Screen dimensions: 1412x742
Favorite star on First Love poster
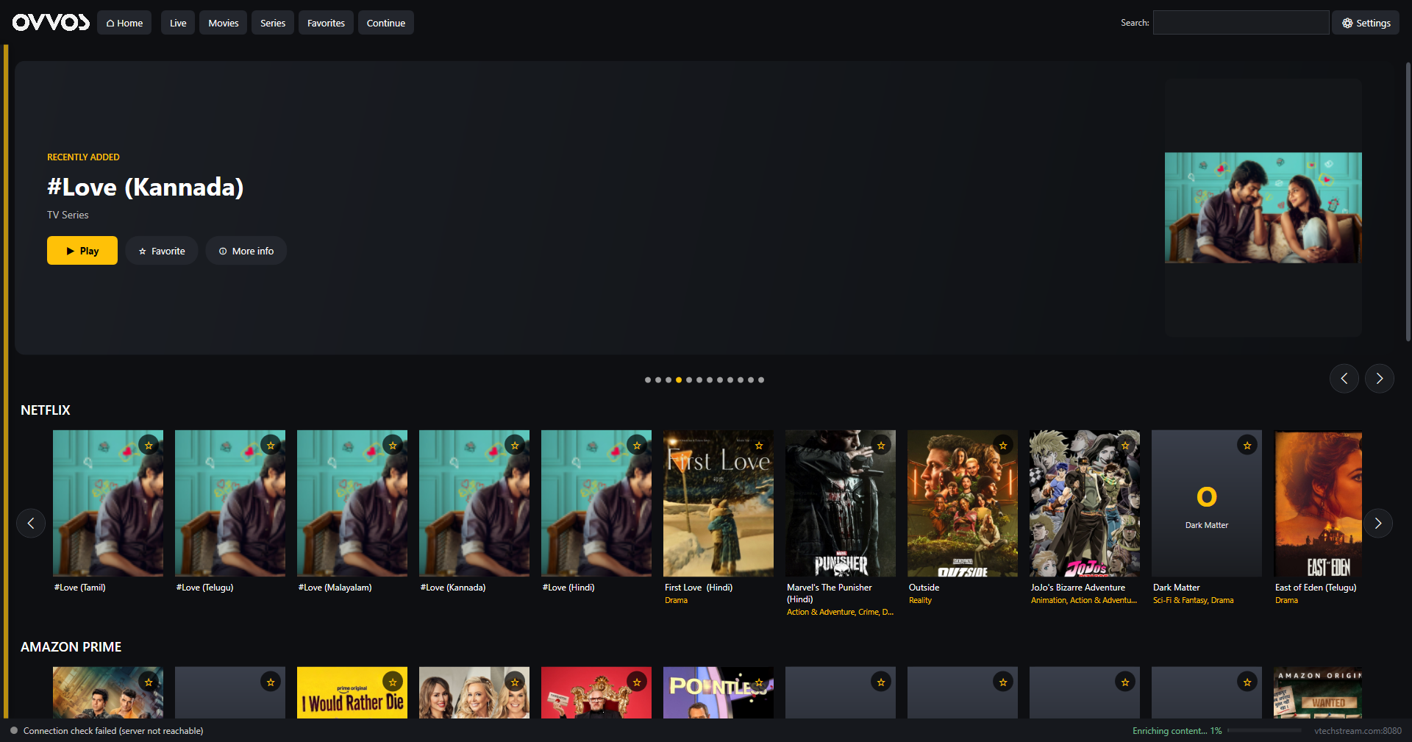click(759, 445)
